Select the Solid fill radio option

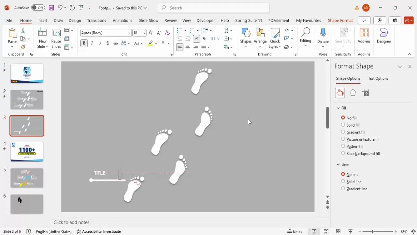coord(343,125)
